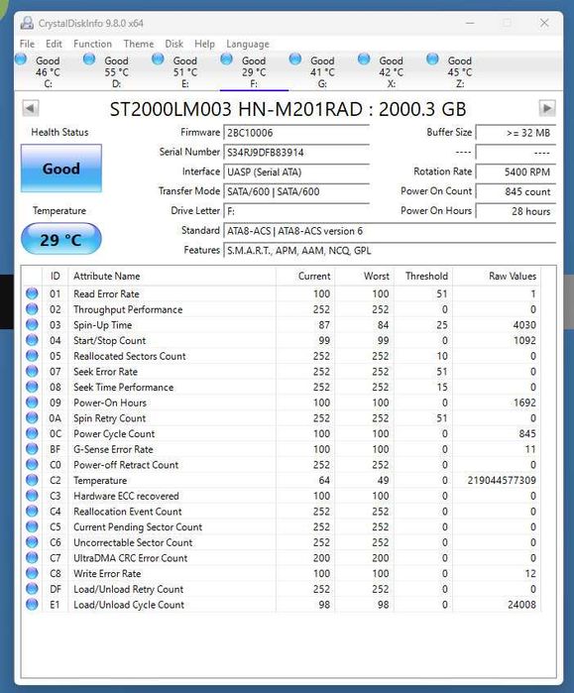Click the 29 °C temperature button
574x693 pixels.
(x=61, y=239)
